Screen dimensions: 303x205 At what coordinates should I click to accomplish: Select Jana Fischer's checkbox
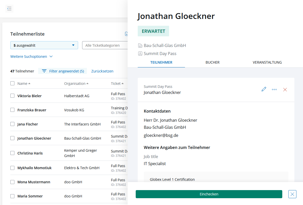tap(12, 124)
